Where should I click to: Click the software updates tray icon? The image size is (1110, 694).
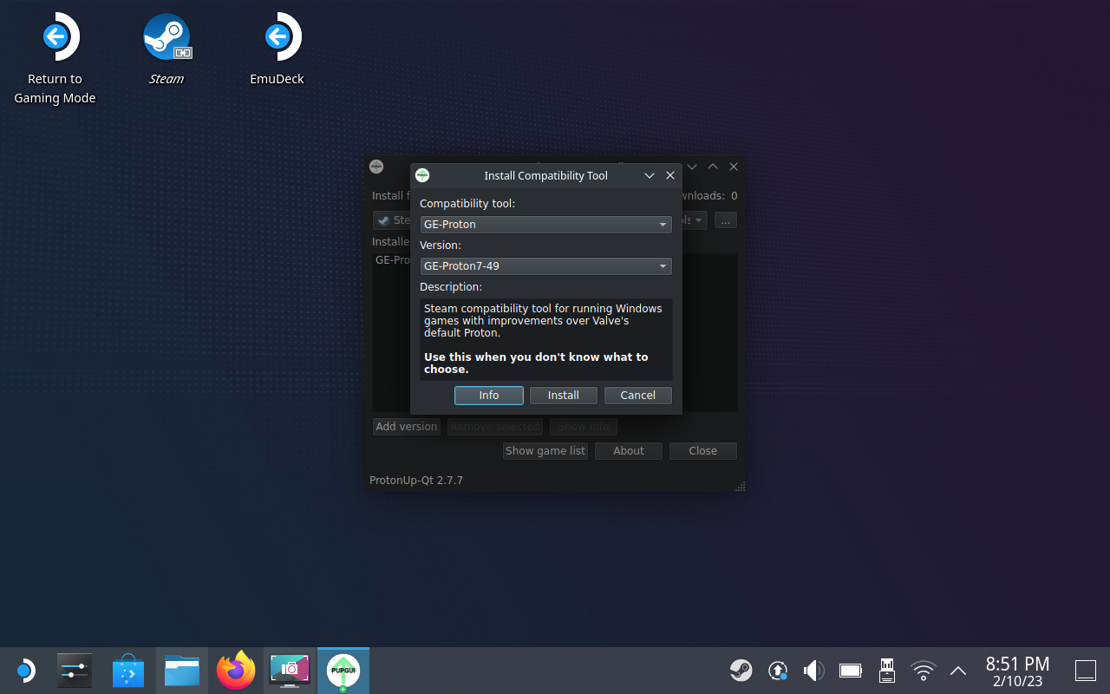tap(777, 670)
